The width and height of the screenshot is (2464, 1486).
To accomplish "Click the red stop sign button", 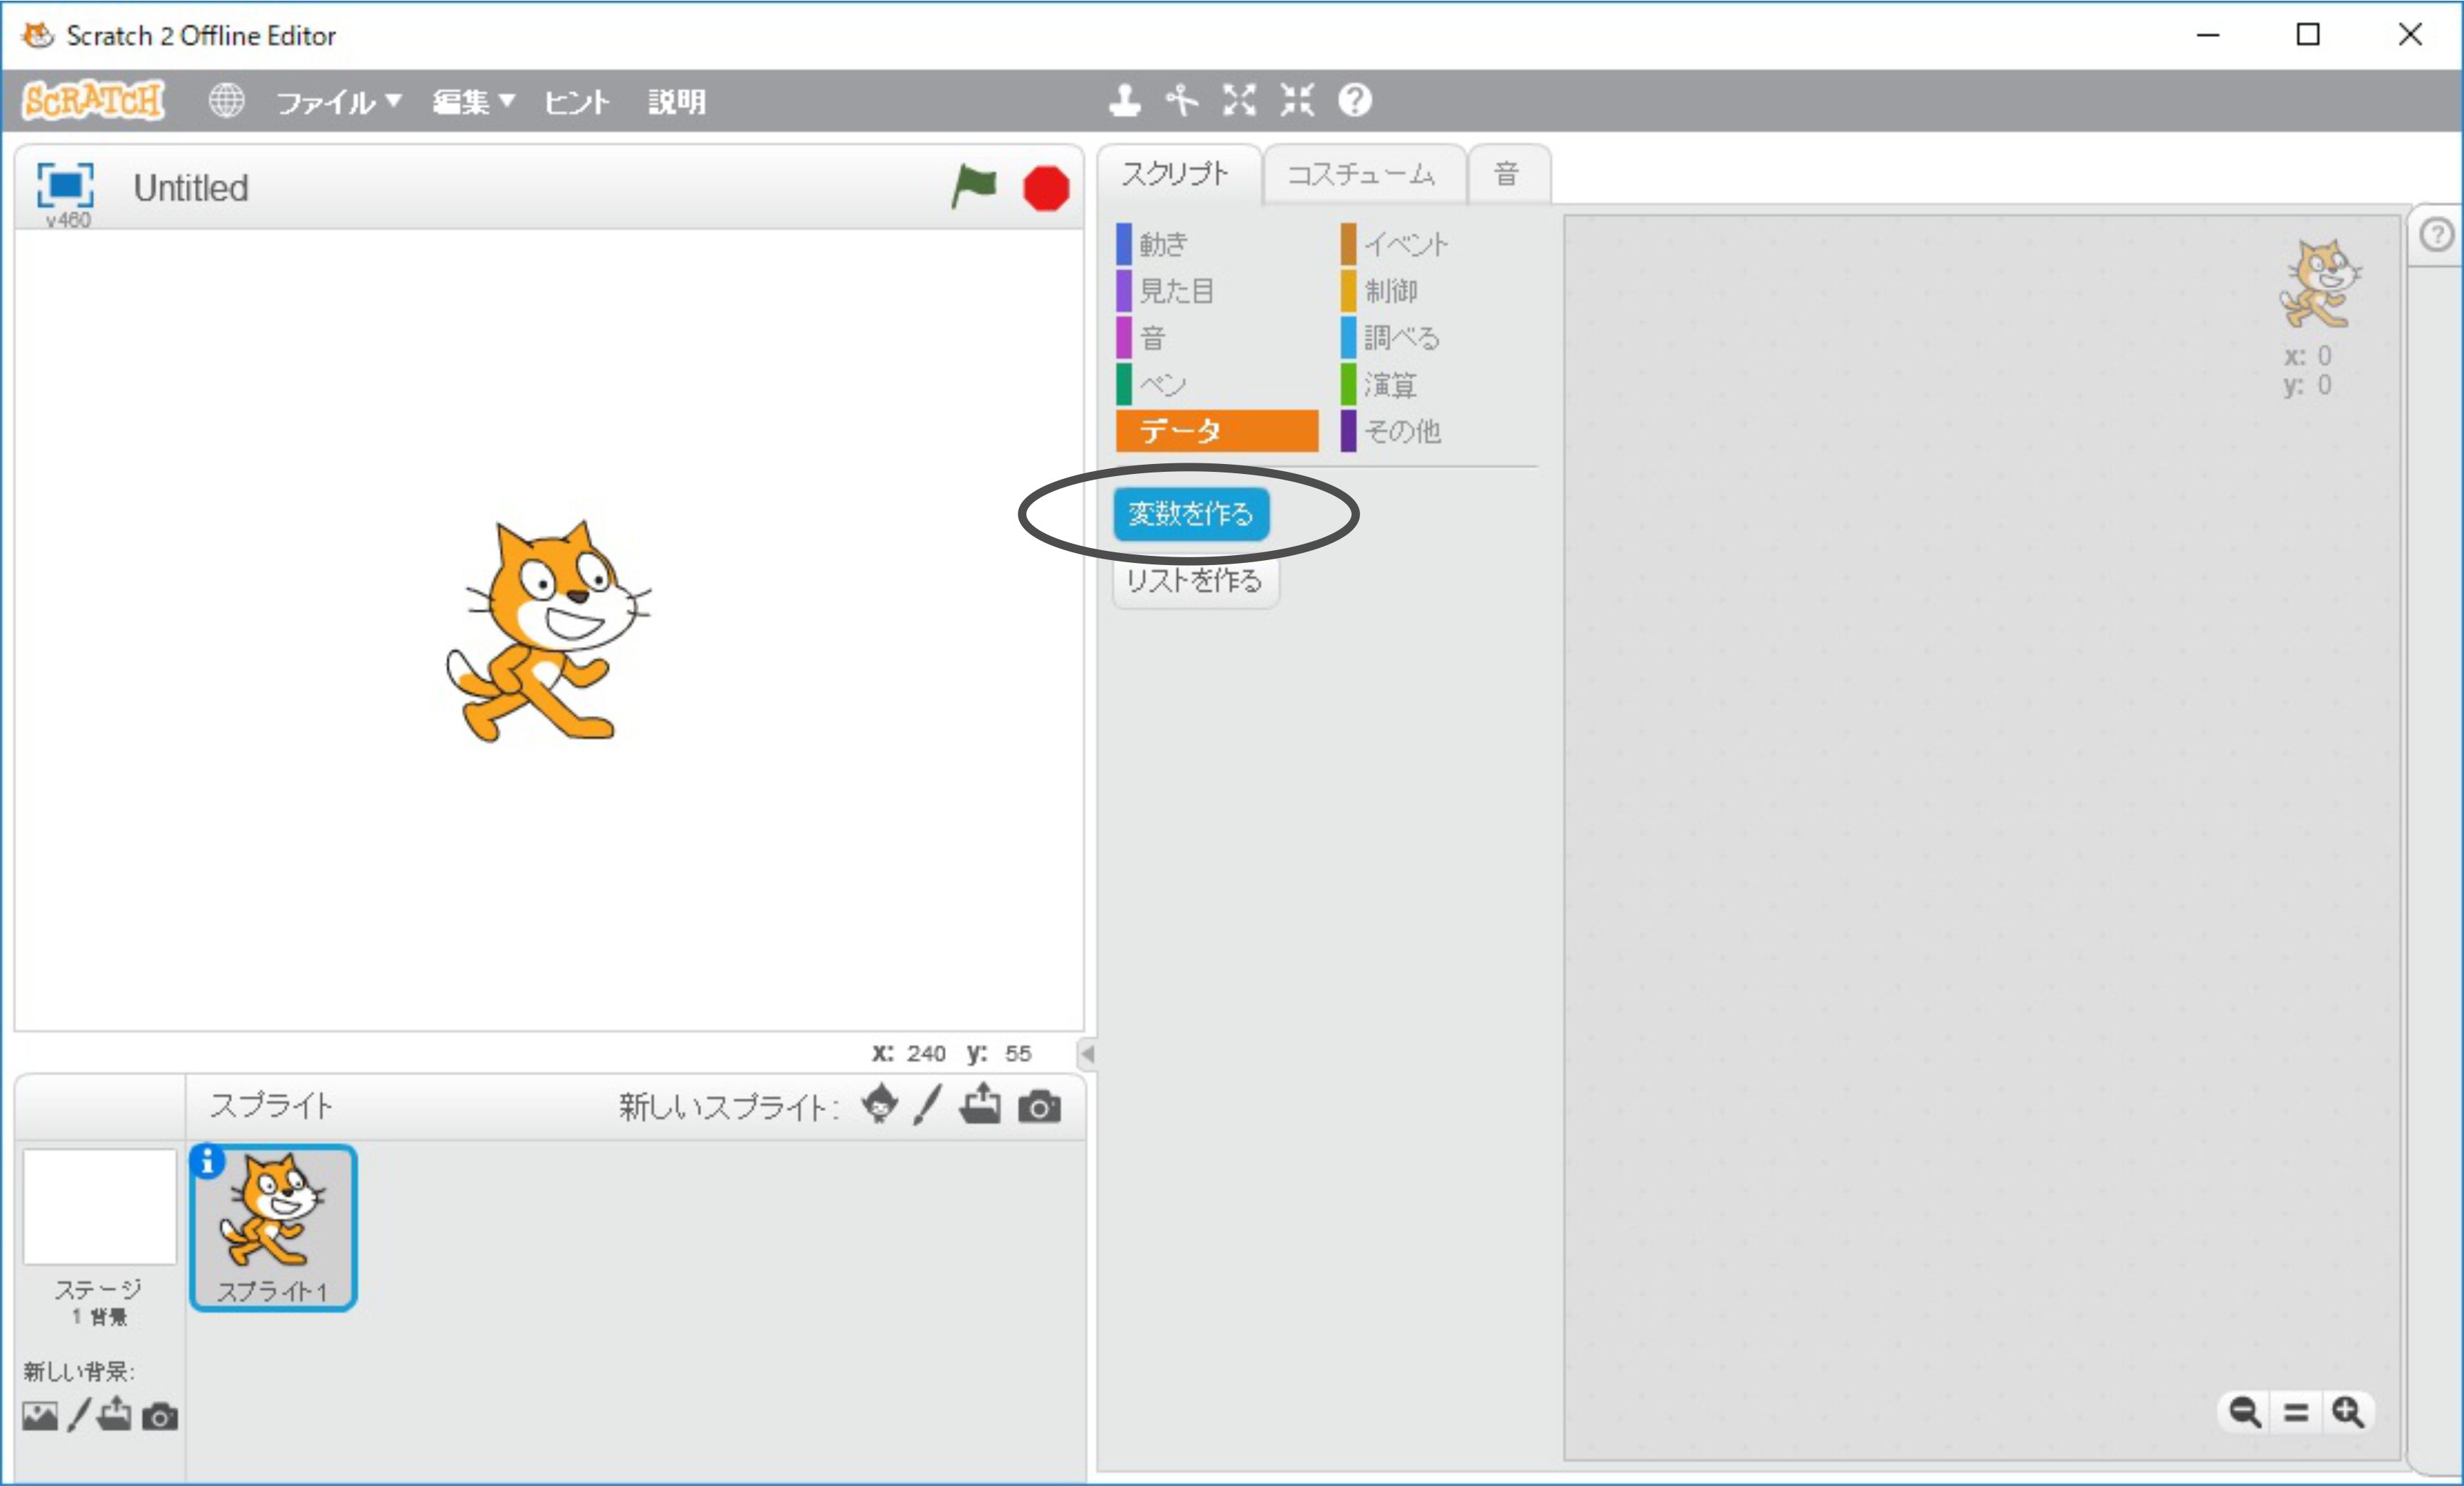I will pyautogui.click(x=1046, y=188).
